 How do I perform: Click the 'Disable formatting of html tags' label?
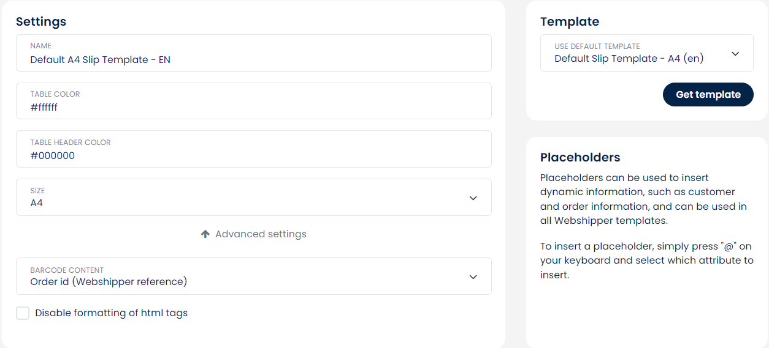tap(111, 313)
